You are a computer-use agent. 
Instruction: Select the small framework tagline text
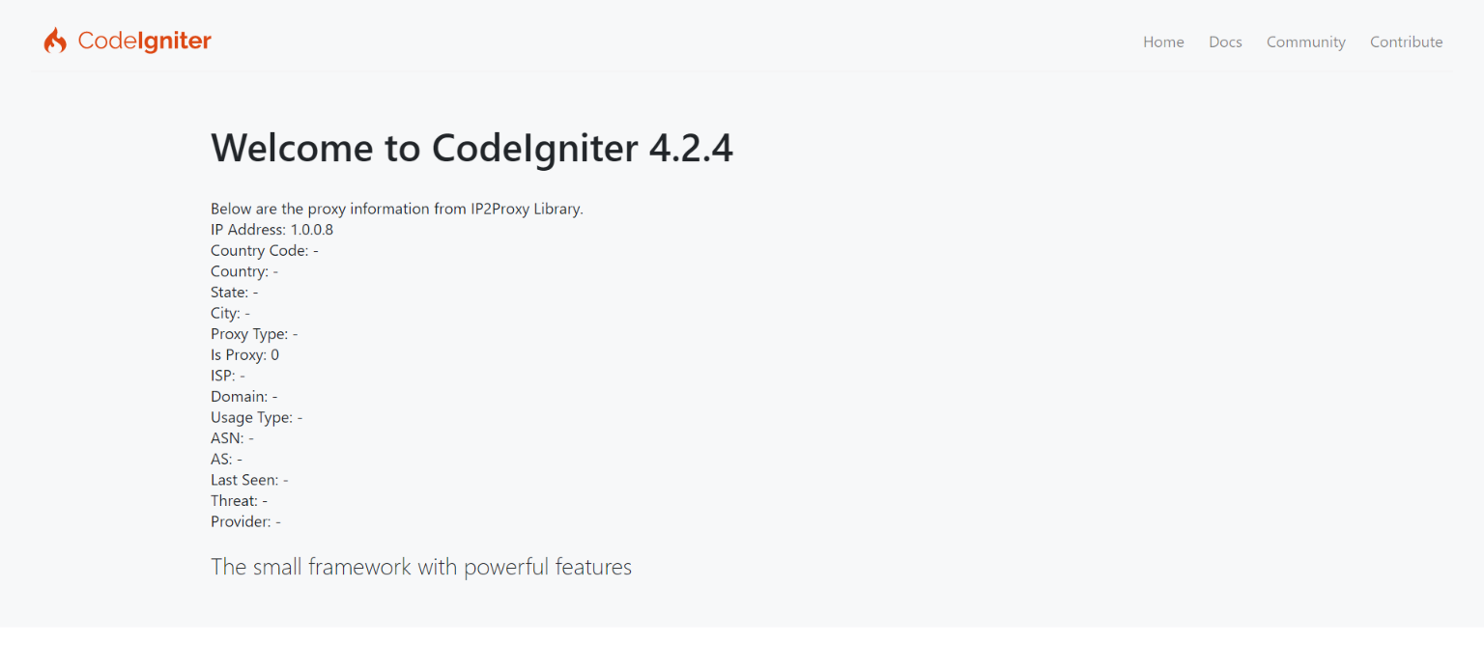[x=421, y=567]
